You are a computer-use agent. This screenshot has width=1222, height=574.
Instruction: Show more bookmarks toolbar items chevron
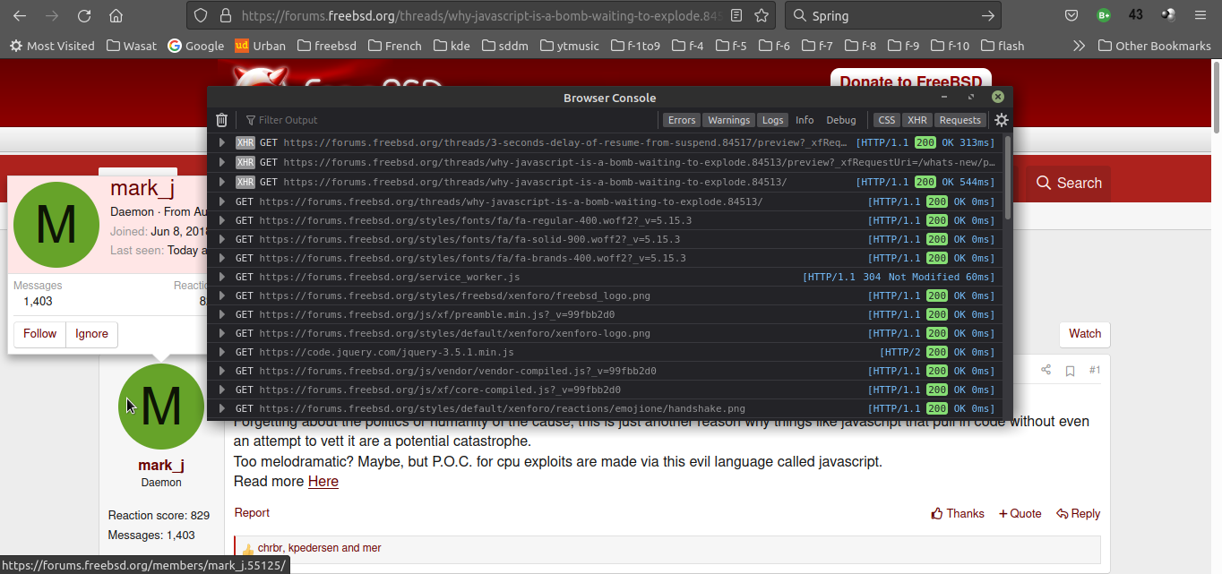point(1079,46)
